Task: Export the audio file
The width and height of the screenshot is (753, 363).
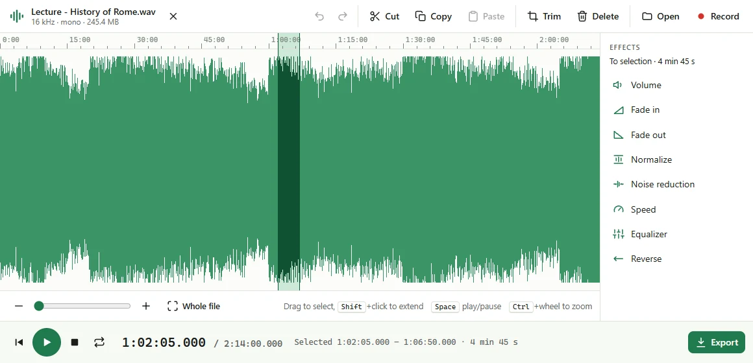Action: tap(717, 342)
